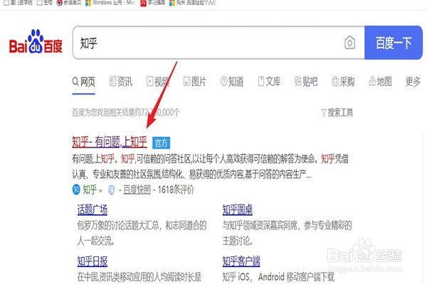This screenshot has height=284, width=427.
Task: Click the blue 知 site icon
Action: [x=76, y=190]
